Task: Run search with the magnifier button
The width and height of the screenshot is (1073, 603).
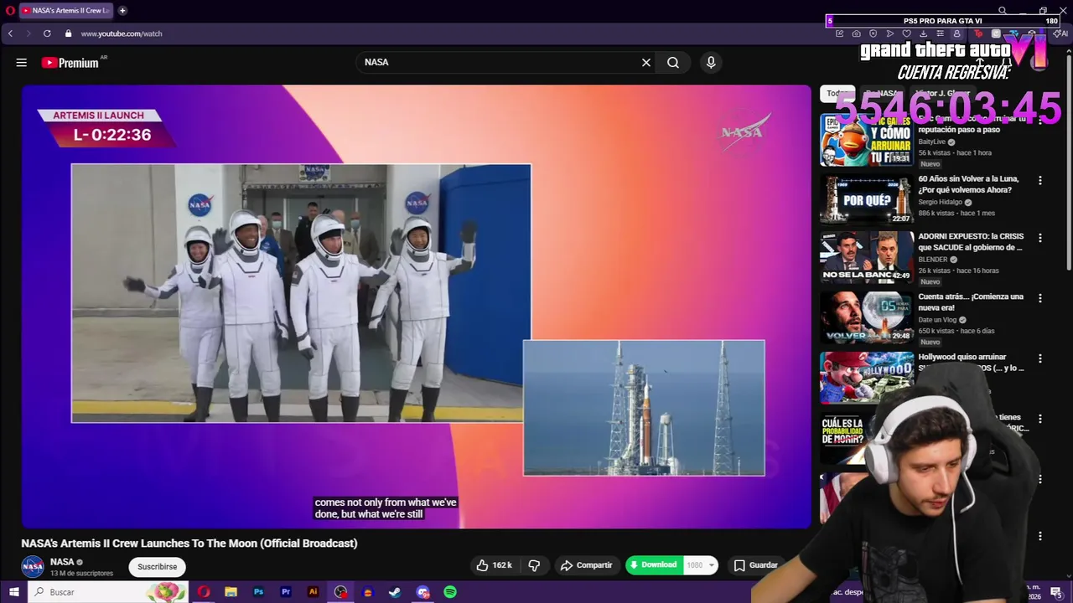Action: [x=673, y=62]
